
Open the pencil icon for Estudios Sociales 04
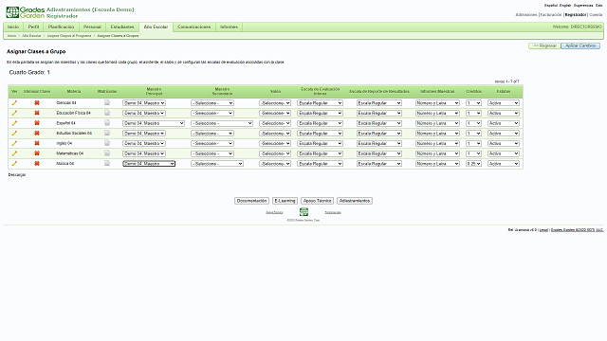click(x=14, y=133)
